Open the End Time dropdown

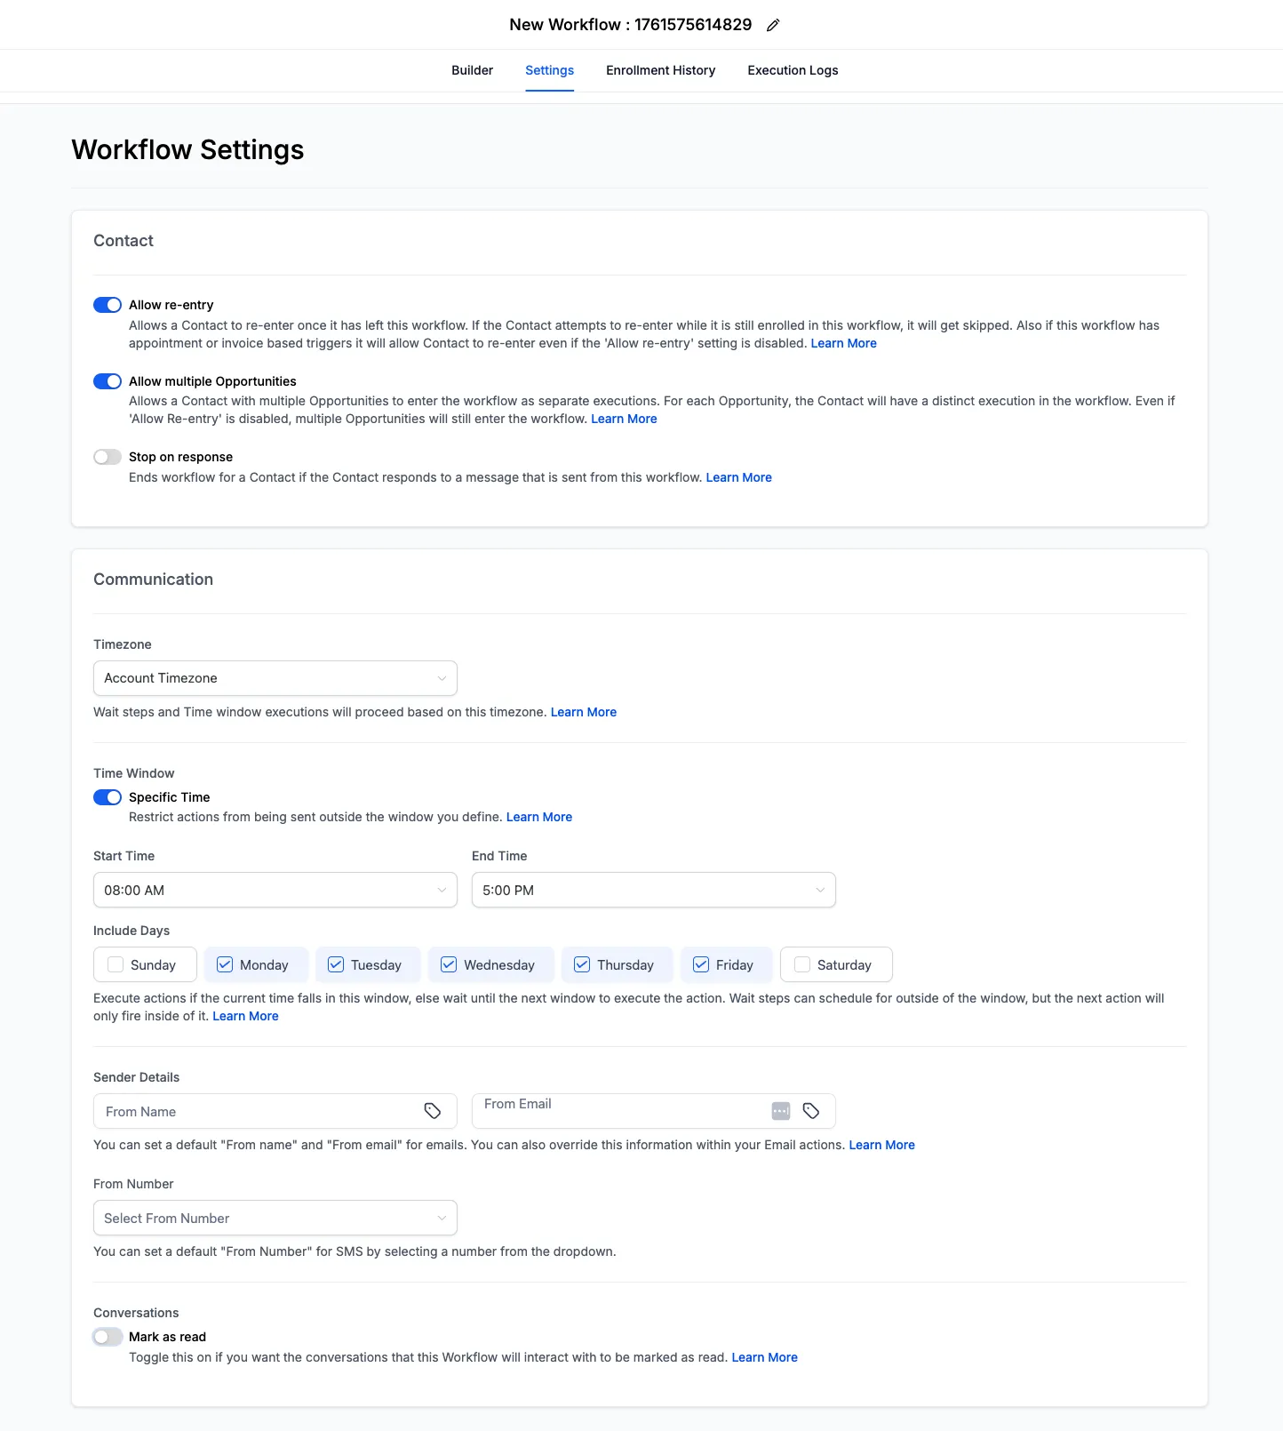point(654,890)
